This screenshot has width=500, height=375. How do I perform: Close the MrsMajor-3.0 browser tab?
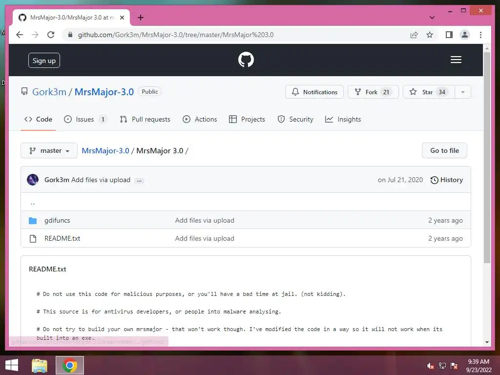tap(122, 18)
